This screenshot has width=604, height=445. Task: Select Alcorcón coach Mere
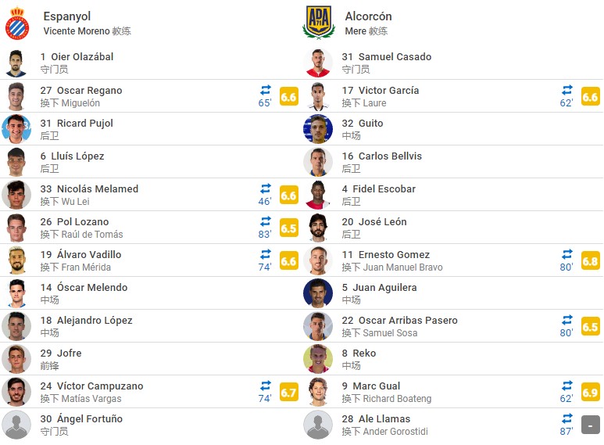point(356,31)
